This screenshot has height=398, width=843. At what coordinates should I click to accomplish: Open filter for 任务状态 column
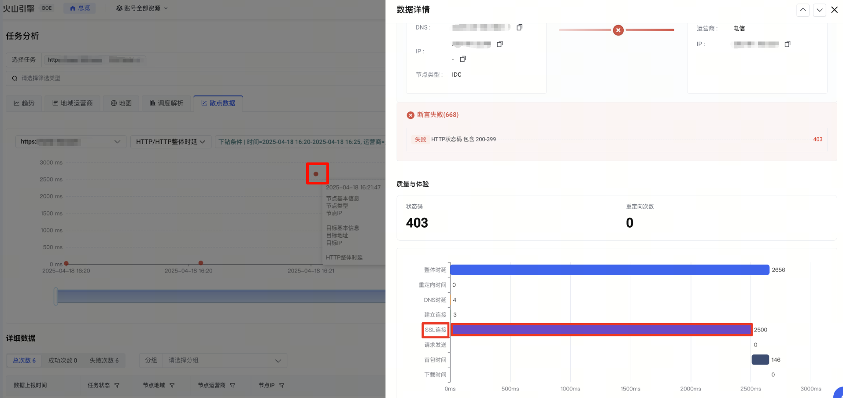117,385
